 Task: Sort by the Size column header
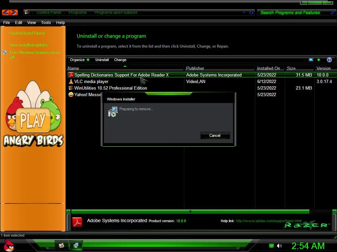(299, 68)
